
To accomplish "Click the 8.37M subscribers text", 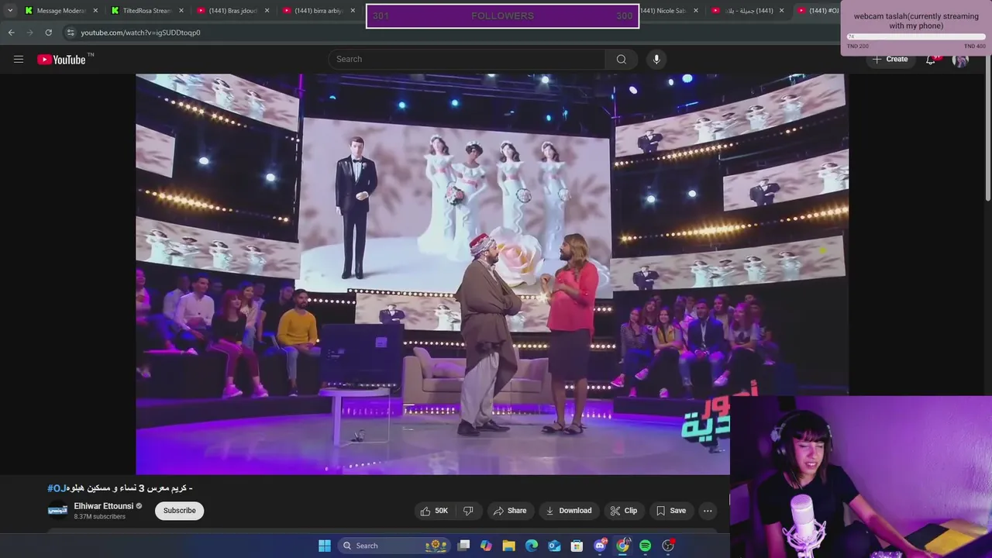I will pos(99,517).
